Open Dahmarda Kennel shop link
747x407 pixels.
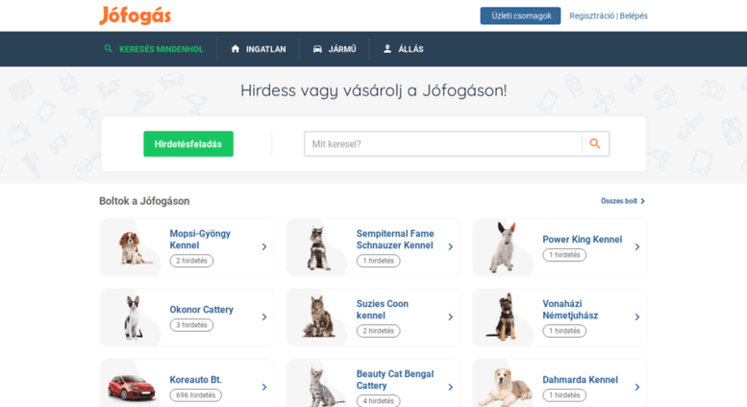581,379
